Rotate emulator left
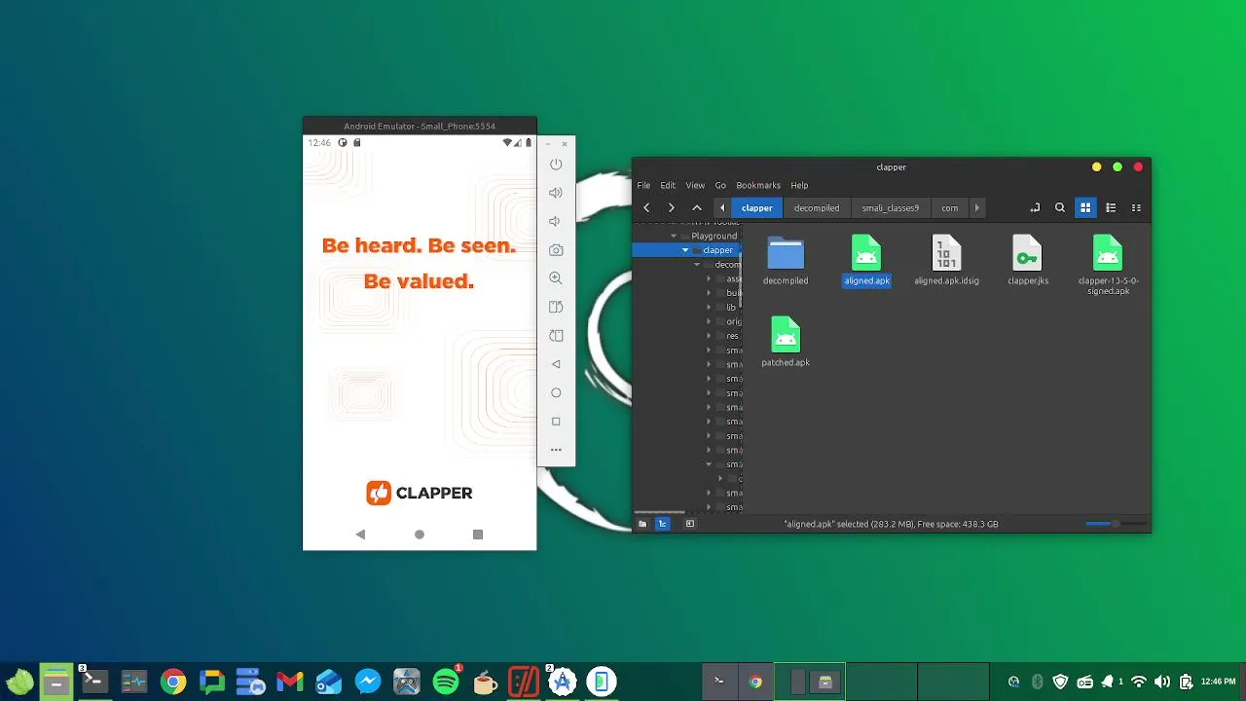 556,308
